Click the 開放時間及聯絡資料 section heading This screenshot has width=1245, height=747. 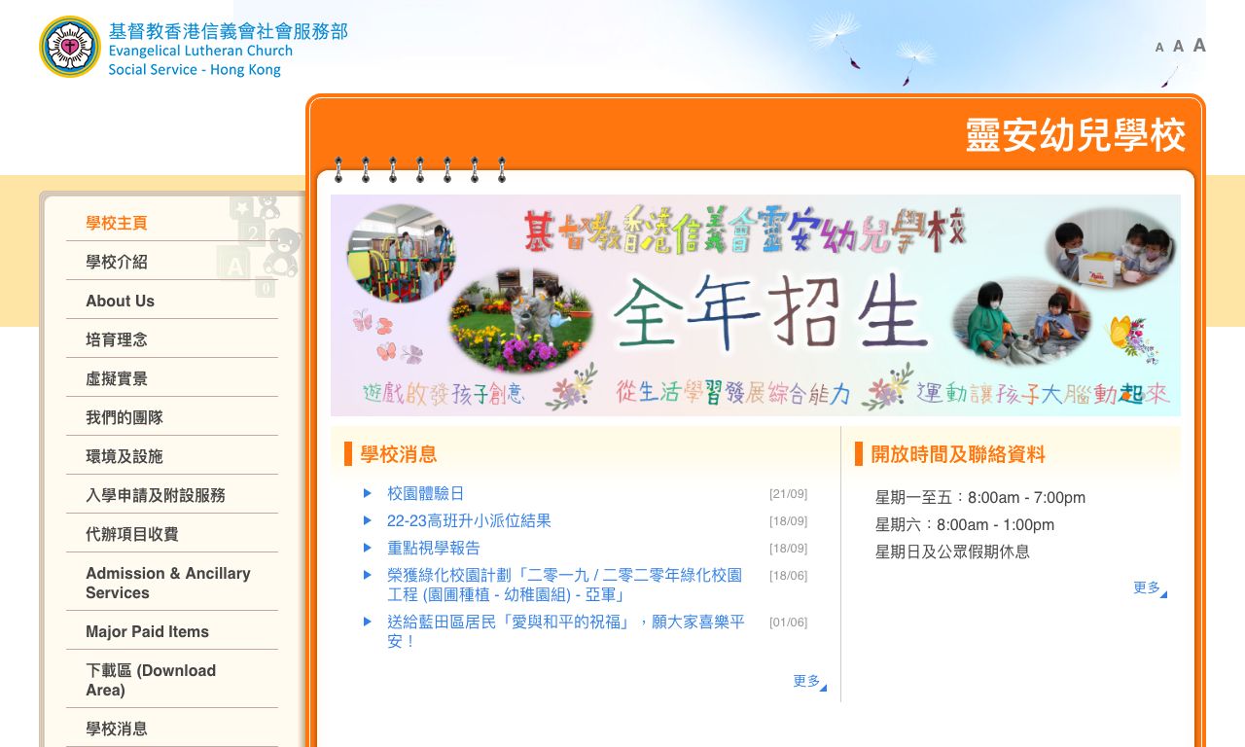click(x=958, y=454)
